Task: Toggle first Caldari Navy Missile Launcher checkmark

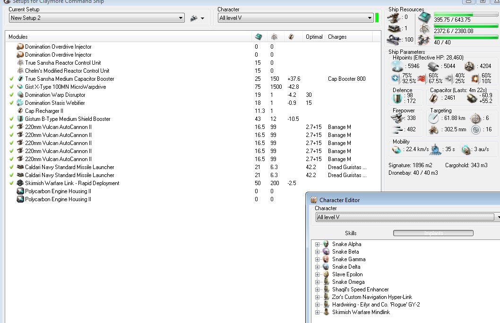Action: pyautogui.click(x=11, y=167)
